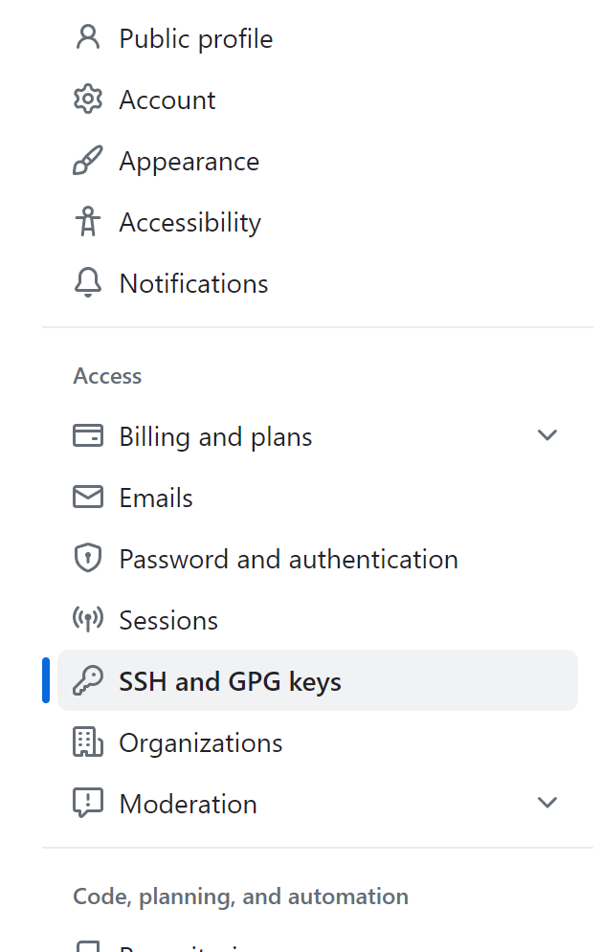
Task: Click the building icon for Organizations
Action: 88,742
